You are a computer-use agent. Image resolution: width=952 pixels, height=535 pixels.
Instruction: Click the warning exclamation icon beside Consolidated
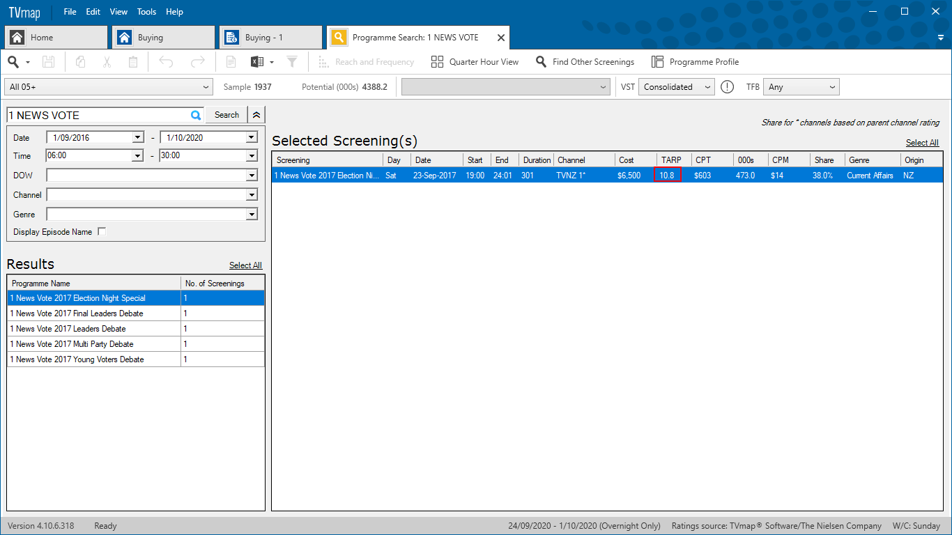point(727,87)
